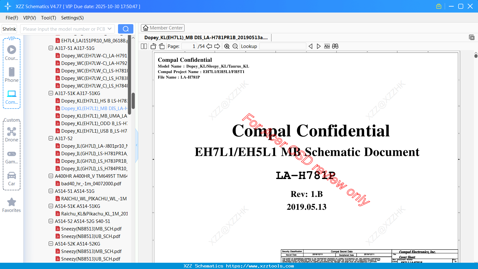Open Dopey_KL(EH7L1)_MB_UMA_LA file
Image resolution: width=478 pixels, height=269 pixels.
pyautogui.click(x=94, y=116)
